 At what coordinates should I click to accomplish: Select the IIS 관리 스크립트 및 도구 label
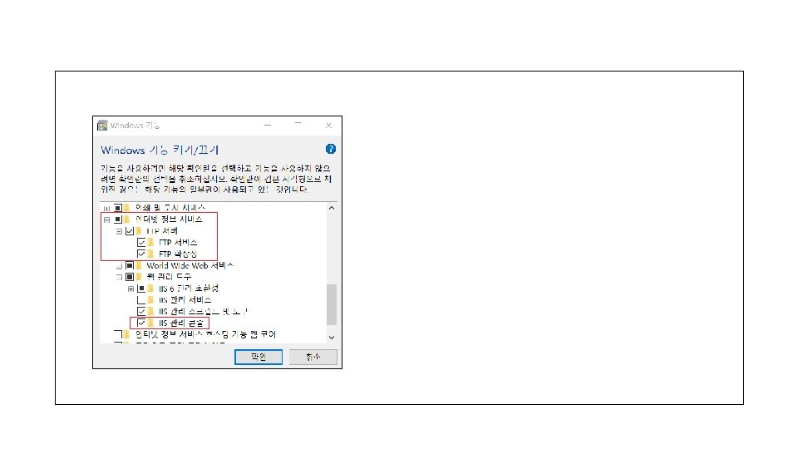(203, 312)
